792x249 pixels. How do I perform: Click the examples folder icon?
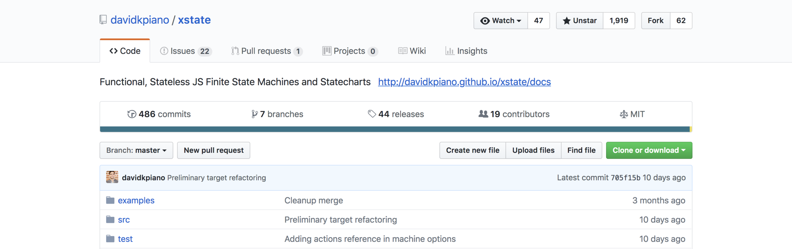[110, 200]
